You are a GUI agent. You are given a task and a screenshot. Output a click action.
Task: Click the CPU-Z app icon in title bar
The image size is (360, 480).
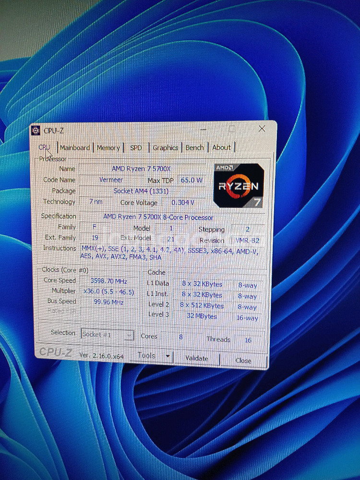click(x=36, y=131)
